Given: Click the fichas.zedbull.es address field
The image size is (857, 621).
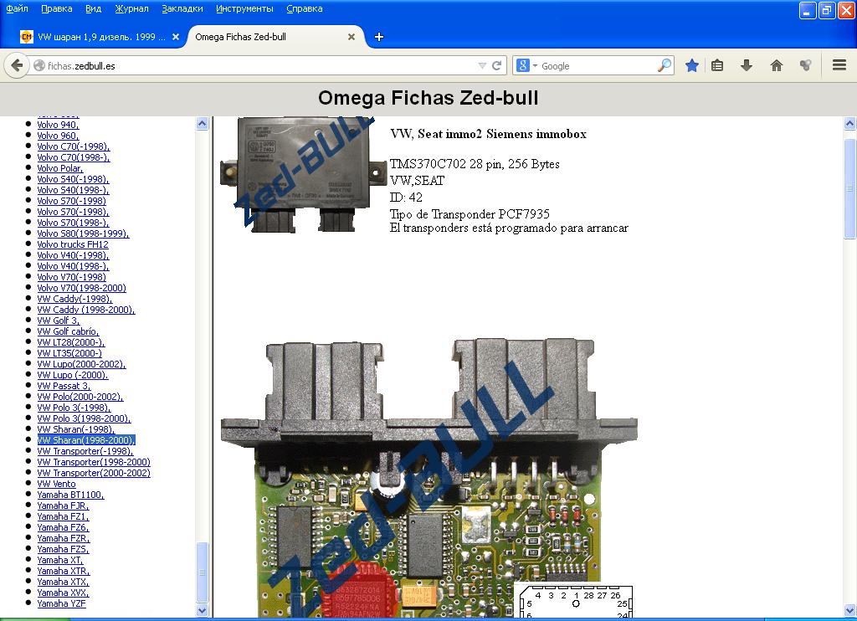Looking at the screenshot, I should [251, 65].
